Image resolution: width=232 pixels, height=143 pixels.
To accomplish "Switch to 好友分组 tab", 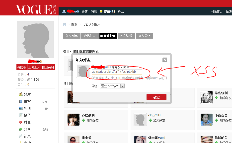I will tap(145, 36).
